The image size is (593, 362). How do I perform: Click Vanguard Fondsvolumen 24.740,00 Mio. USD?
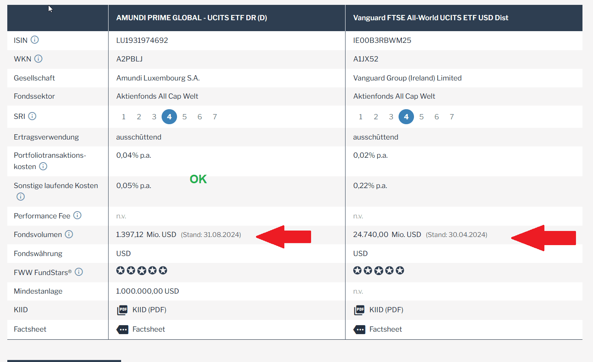[387, 235]
